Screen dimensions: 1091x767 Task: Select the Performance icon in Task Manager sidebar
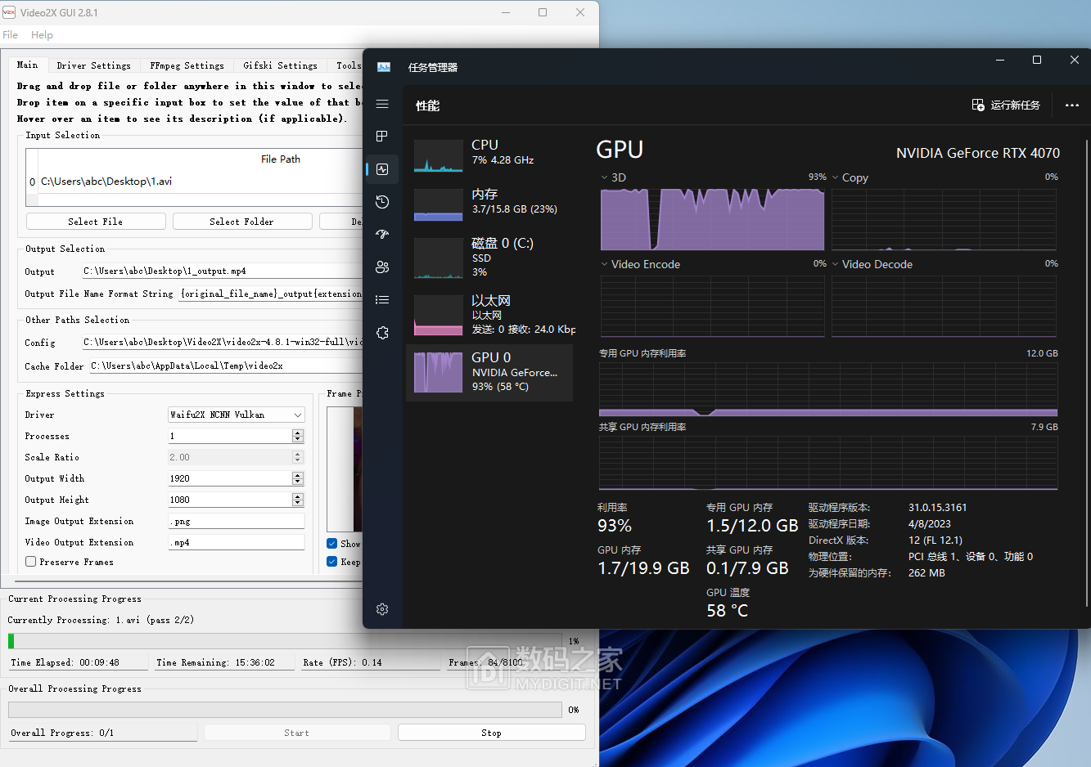(382, 169)
